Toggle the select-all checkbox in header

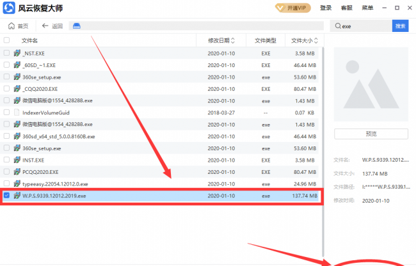[6, 40]
